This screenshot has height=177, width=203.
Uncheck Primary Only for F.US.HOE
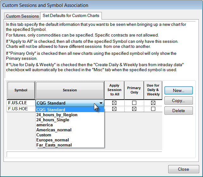tap(134, 109)
